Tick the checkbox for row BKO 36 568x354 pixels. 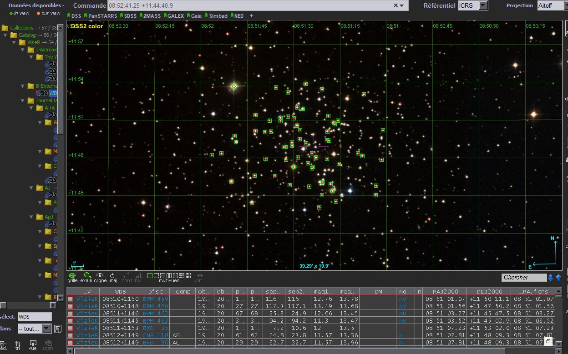(x=71, y=343)
